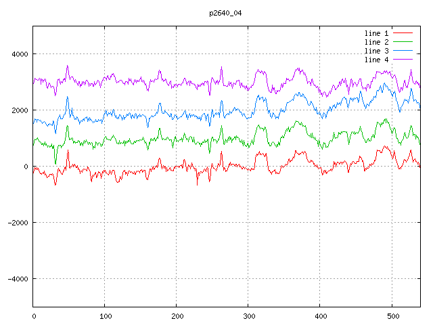Viewport: 433px width, 325px height.
Task: Click x-axis label 0
Action: coord(34,316)
